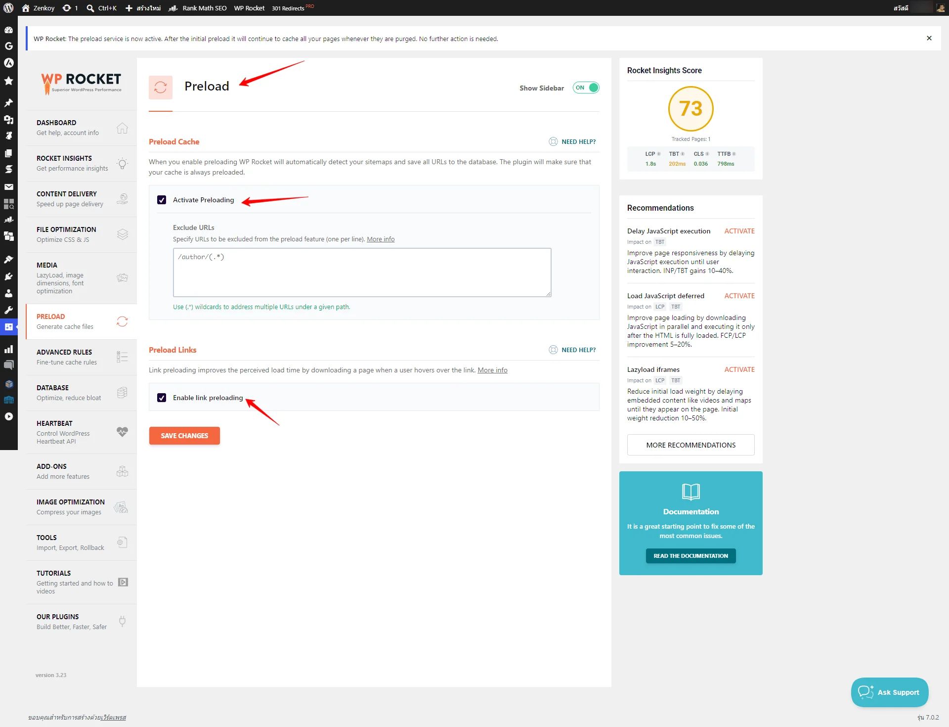This screenshot has width=949, height=727.
Task: Open bar chart icon in admin sidebar
Action: point(8,349)
